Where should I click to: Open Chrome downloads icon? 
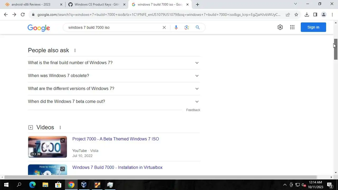pos(307,15)
